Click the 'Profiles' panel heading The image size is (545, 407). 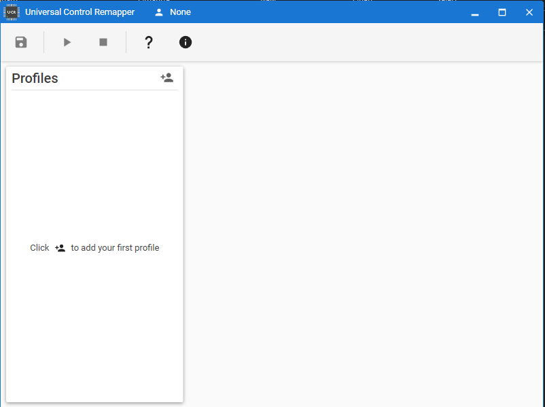pyautogui.click(x=35, y=78)
